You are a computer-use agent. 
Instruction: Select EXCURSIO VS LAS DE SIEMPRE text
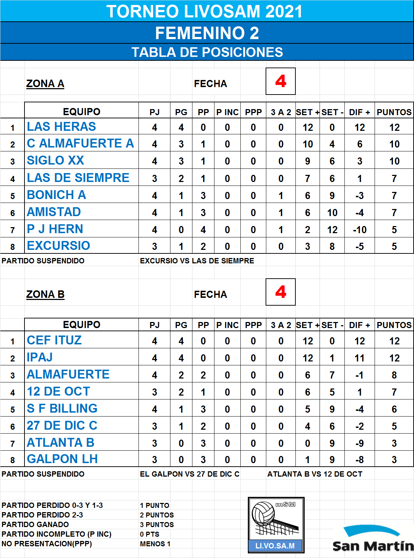tap(197, 261)
